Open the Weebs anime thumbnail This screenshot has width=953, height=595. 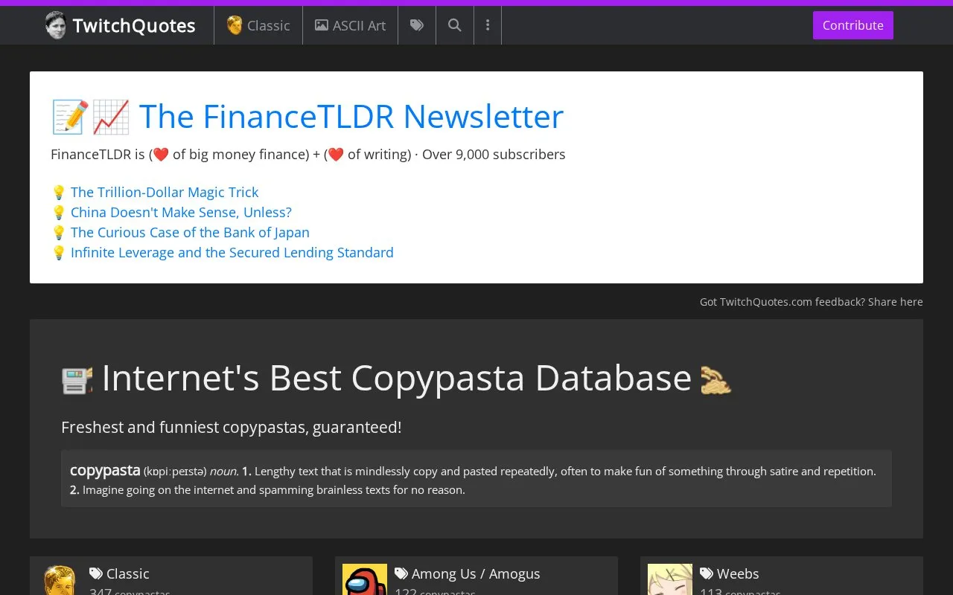(x=670, y=579)
